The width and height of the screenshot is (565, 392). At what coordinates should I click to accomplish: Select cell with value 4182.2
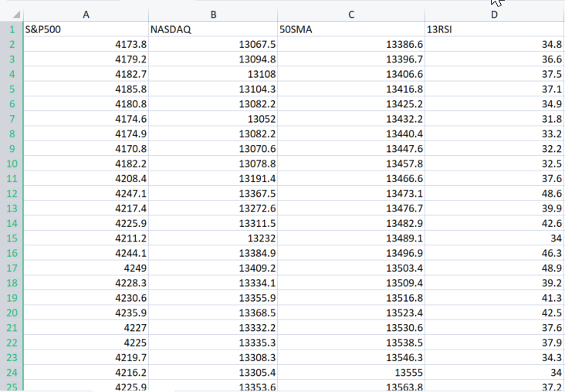pyautogui.click(x=86, y=164)
